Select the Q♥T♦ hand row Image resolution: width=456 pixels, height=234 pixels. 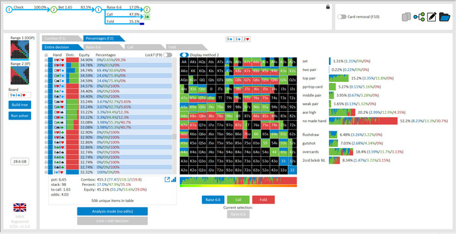tap(111, 70)
